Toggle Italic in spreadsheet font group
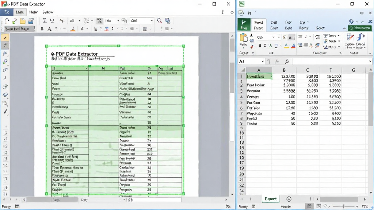This screenshot has width=374, height=210. (x=265, y=46)
